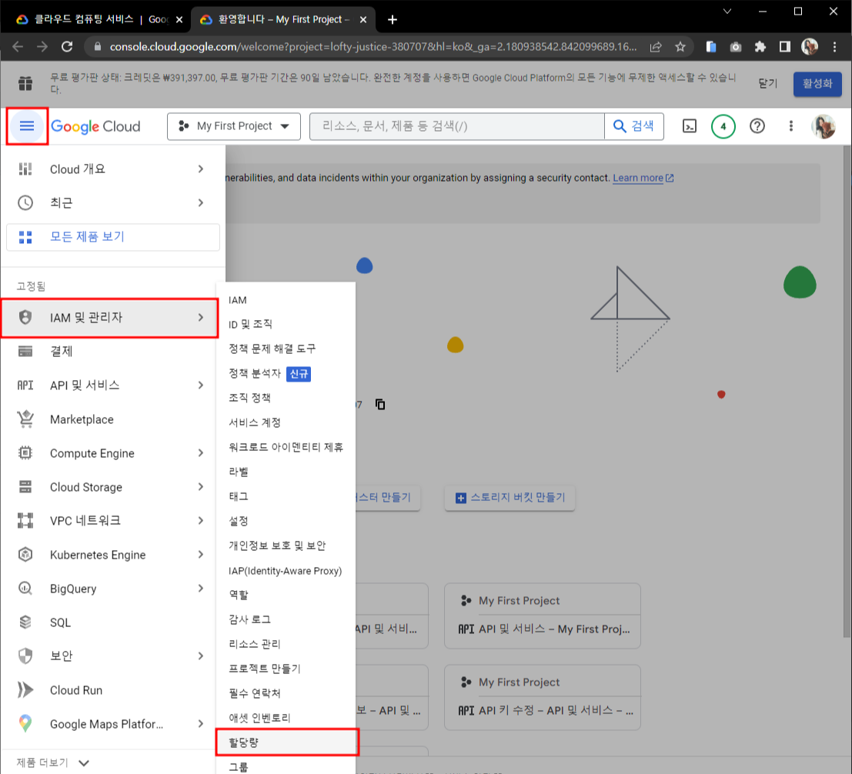Close the first browser tab
852x774 pixels.
[179, 19]
